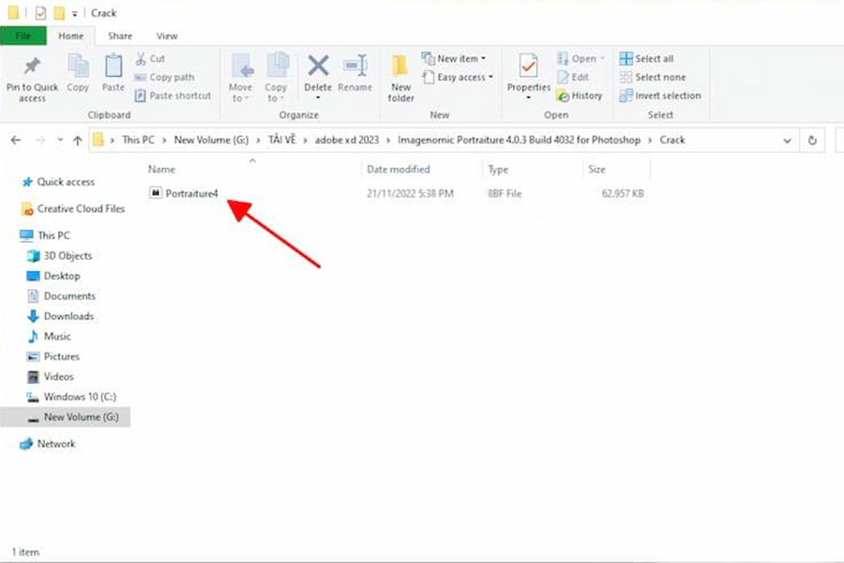Click adobe xd 2023 breadcrumb
The height and width of the screenshot is (563, 844).
coord(347,140)
